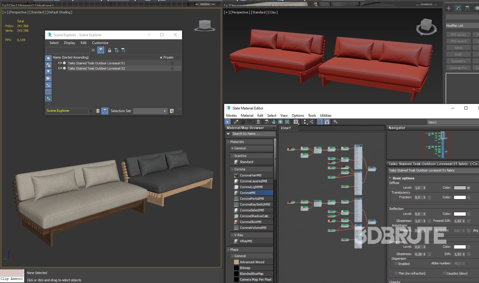Click the FFD 4x4x4 modifier button
479x283 pixels.
pos(458,41)
